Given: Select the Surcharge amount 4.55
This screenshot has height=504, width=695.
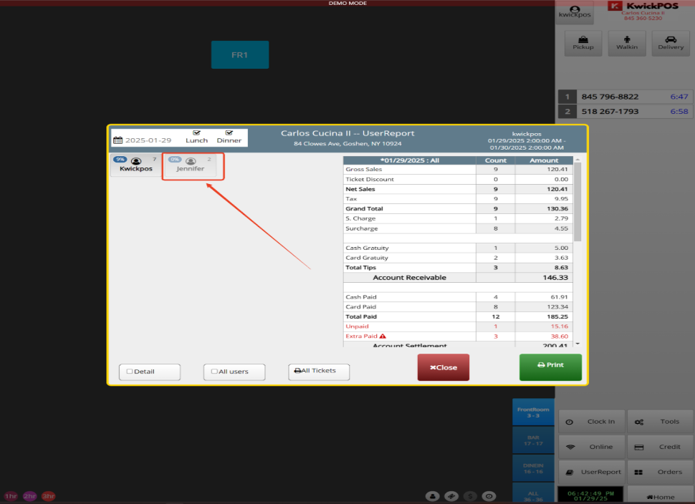Looking at the screenshot, I should 561,228.
